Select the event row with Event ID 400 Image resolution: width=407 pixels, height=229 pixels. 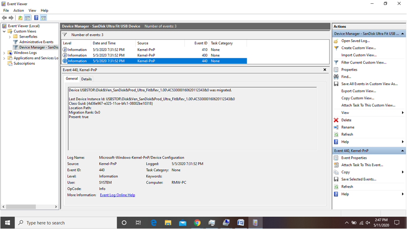(154, 55)
